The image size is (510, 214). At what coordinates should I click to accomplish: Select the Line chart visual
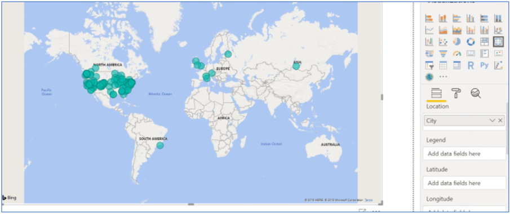(x=429, y=30)
